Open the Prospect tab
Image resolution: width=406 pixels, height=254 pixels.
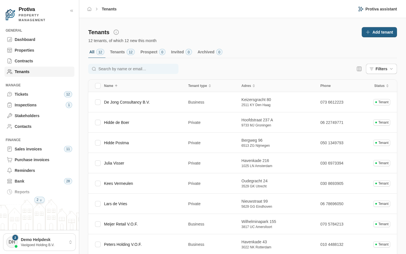[153, 52]
